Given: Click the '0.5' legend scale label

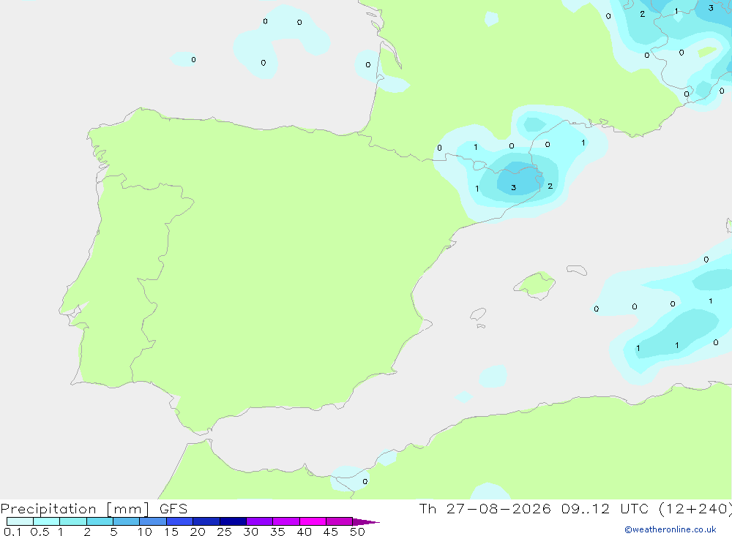Looking at the screenshot, I should pos(40,532).
